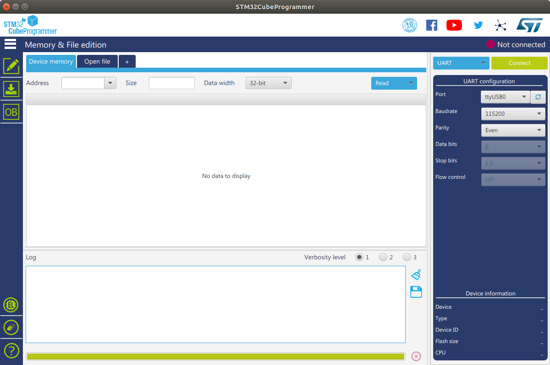Set verbosity level to 1
Viewport: 550px width, 365px height.
point(360,258)
